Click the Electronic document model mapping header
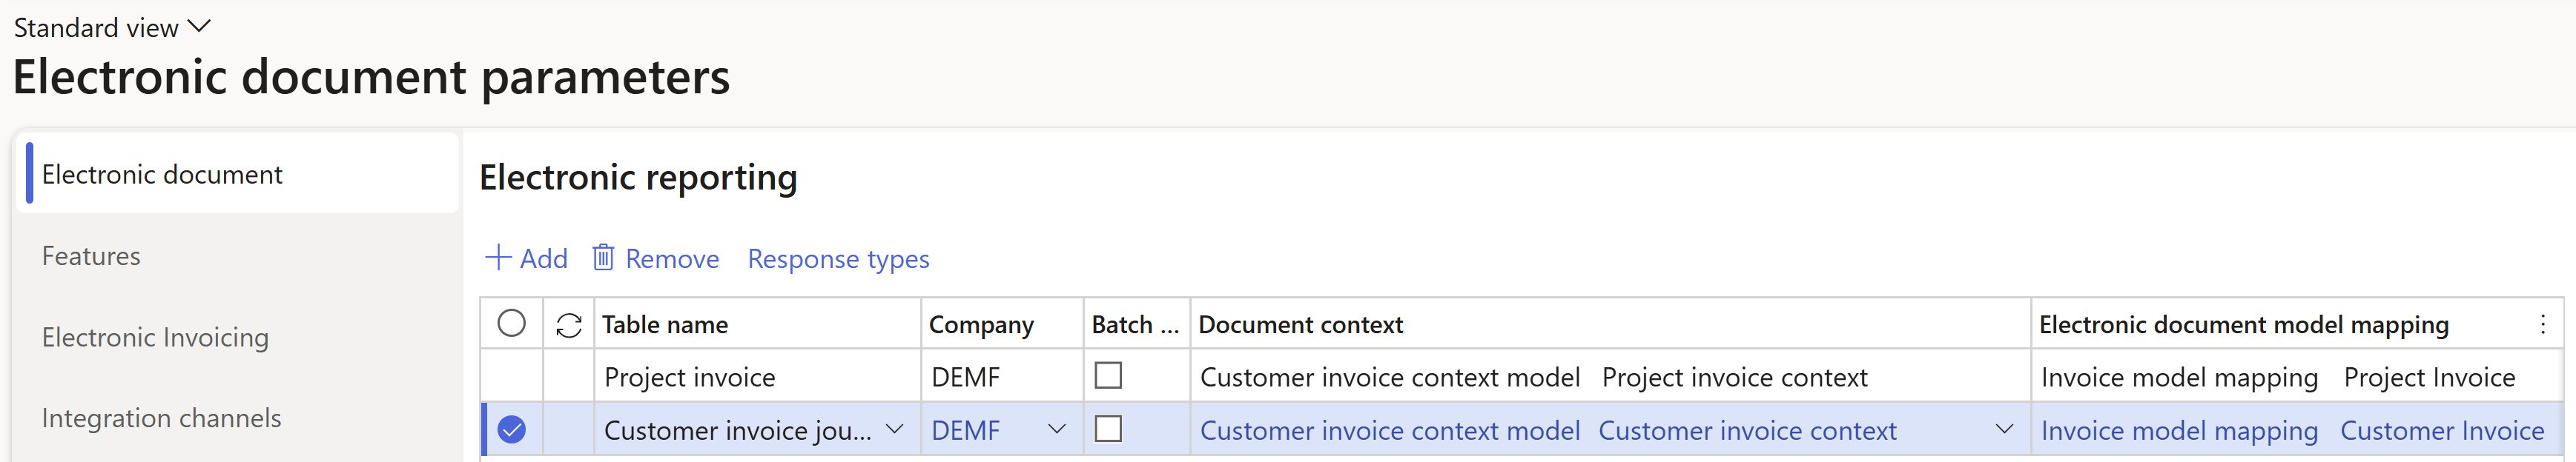Image resolution: width=2576 pixels, height=462 pixels. (2244, 324)
